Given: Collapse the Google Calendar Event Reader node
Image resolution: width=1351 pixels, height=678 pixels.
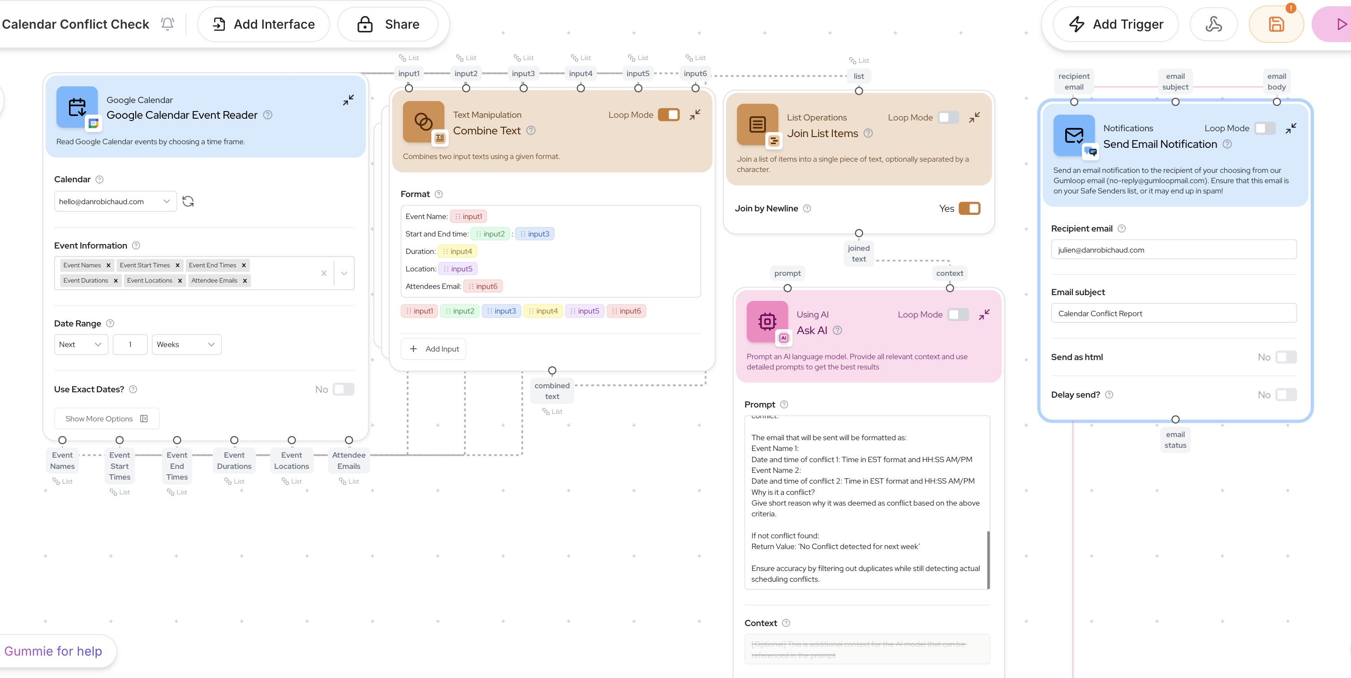Looking at the screenshot, I should coord(348,99).
